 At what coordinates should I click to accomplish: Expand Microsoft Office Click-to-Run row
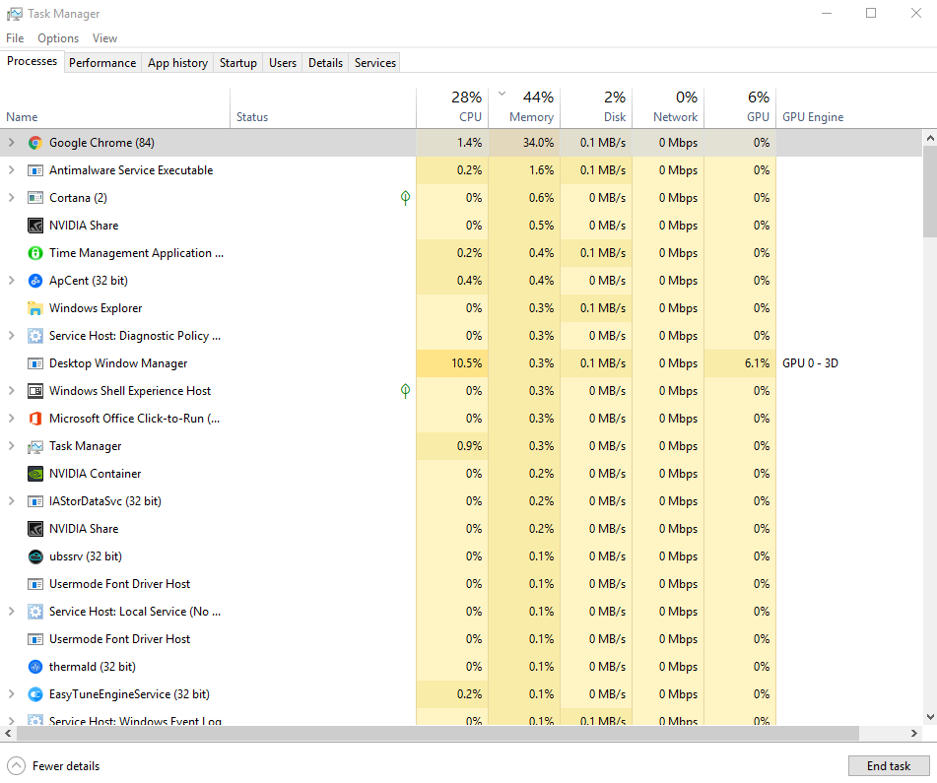tap(11, 419)
